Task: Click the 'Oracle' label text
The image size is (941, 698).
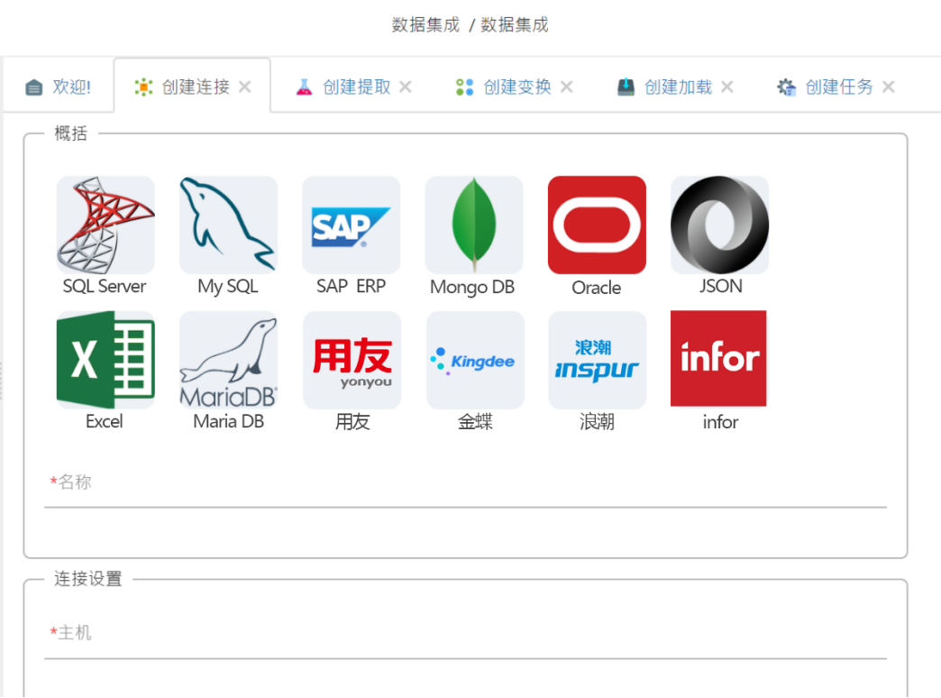Action: click(x=597, y=288)
